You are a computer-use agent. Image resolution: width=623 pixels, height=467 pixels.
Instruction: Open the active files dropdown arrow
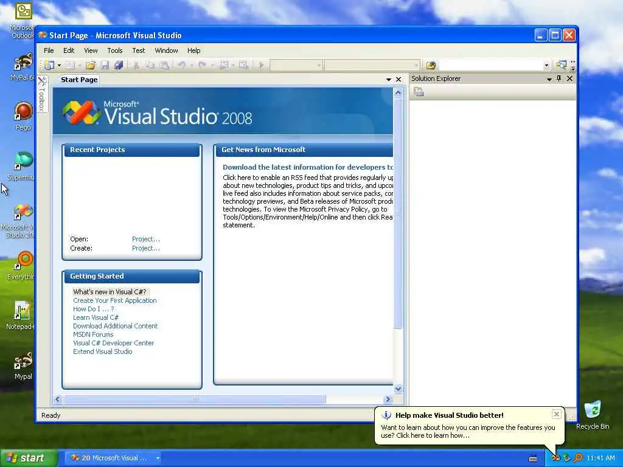[x=389, y=80]
